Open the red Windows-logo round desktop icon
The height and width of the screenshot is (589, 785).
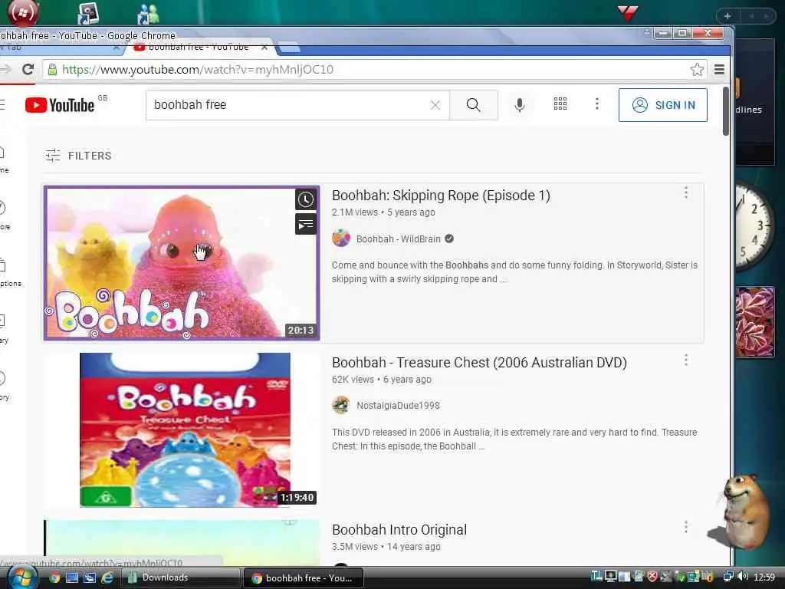tap(23, 12)
